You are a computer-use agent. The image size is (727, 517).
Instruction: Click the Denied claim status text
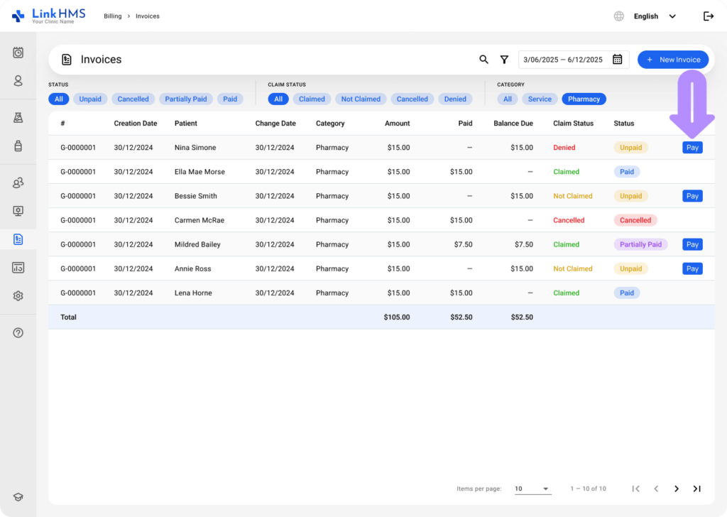coord(564,148)
